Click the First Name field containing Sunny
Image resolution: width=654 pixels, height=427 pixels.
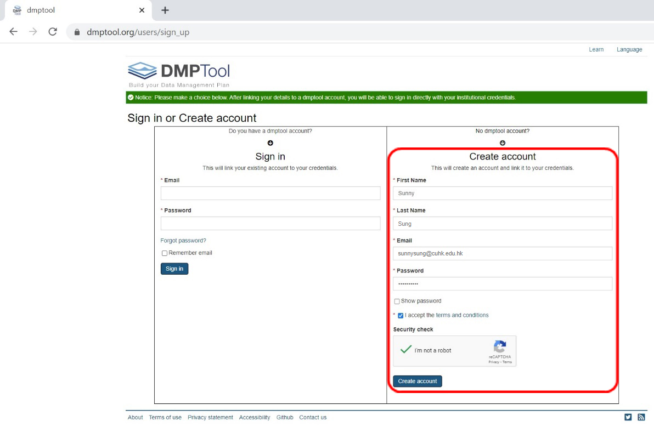coord(503,193)
